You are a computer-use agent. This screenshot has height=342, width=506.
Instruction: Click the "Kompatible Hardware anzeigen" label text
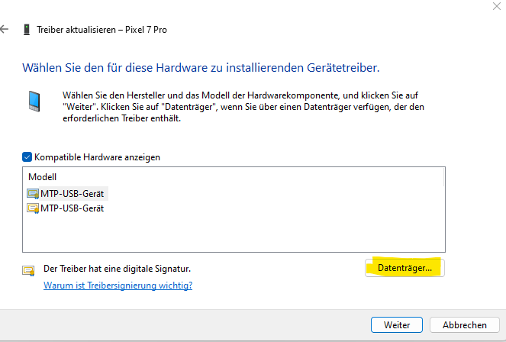(x=97, y=156)
